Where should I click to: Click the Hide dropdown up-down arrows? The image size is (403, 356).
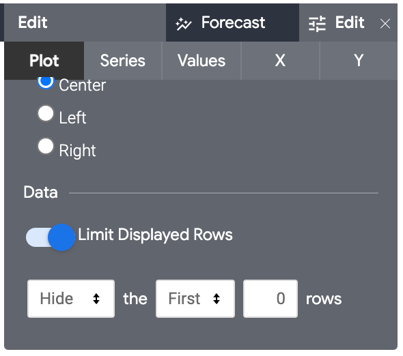pos(96,299)
